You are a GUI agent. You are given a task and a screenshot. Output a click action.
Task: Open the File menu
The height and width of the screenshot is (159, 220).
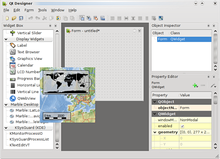coord(6,10)
